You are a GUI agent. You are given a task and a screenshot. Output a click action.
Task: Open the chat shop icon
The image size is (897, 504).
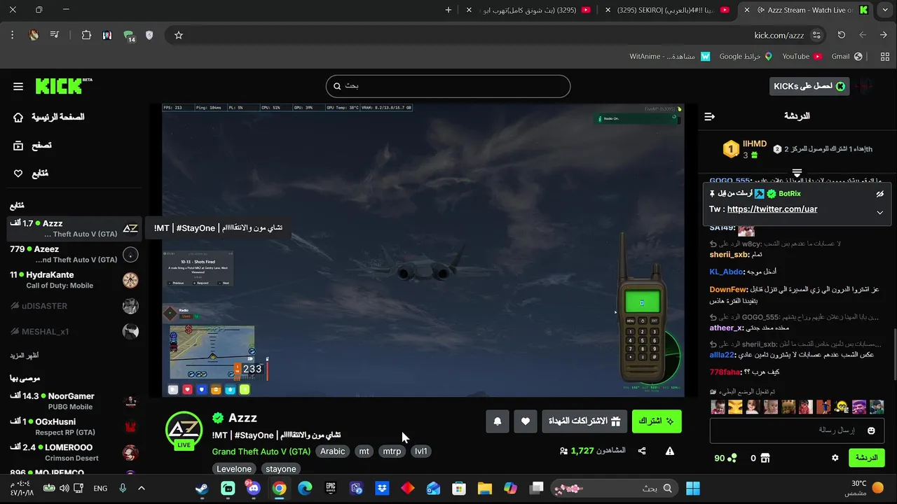pyautogui.click(x=765, y=458)
